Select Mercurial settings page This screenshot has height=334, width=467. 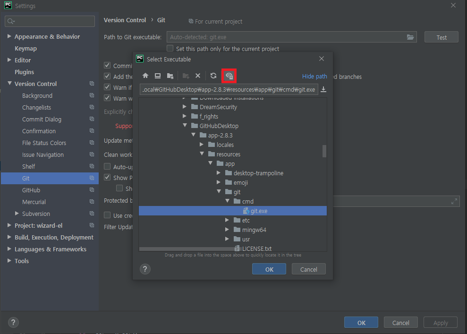click(34, 202)
